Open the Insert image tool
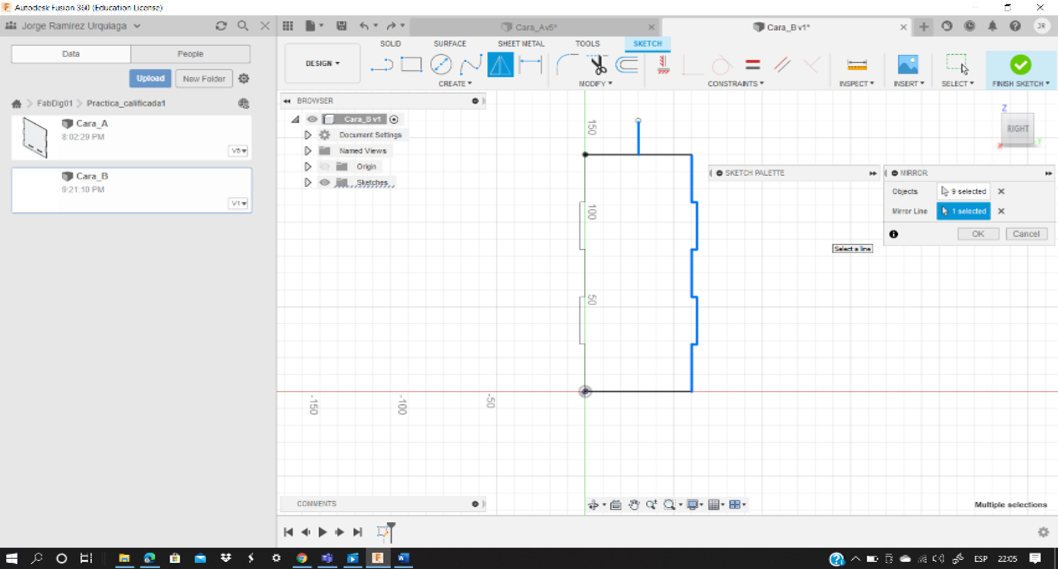The height and width of the screenshot is (569, 1058). [x=908, y=65]
